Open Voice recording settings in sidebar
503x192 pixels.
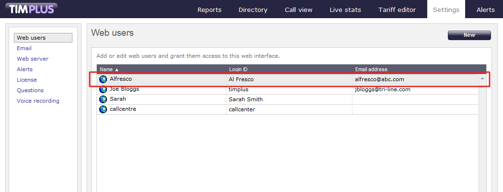38,101
